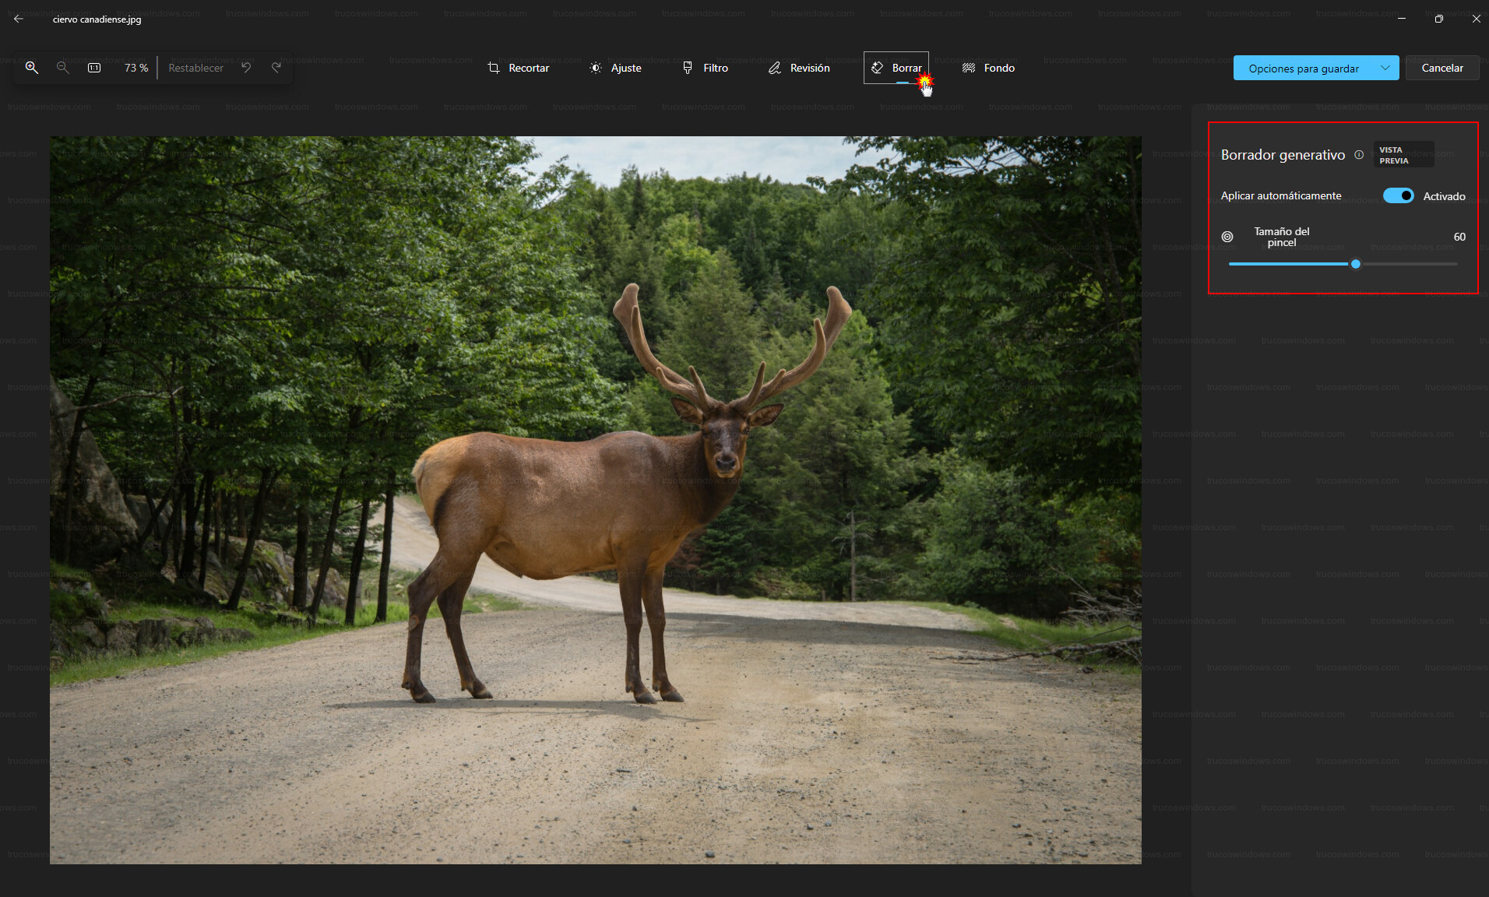The width and height of the screenshot is (1489, 897).
Task: Go back using the back arrow
Action: pyautogui.click(x=19, y=19)
